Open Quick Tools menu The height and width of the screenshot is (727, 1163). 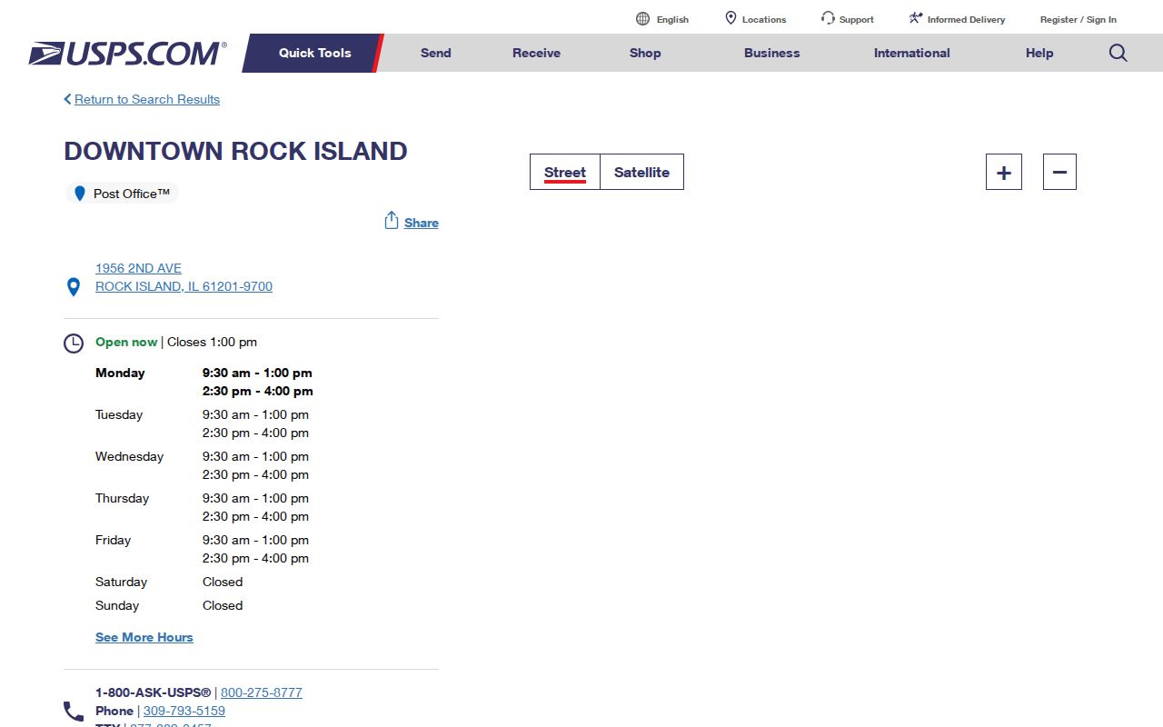tap(314, 53)
